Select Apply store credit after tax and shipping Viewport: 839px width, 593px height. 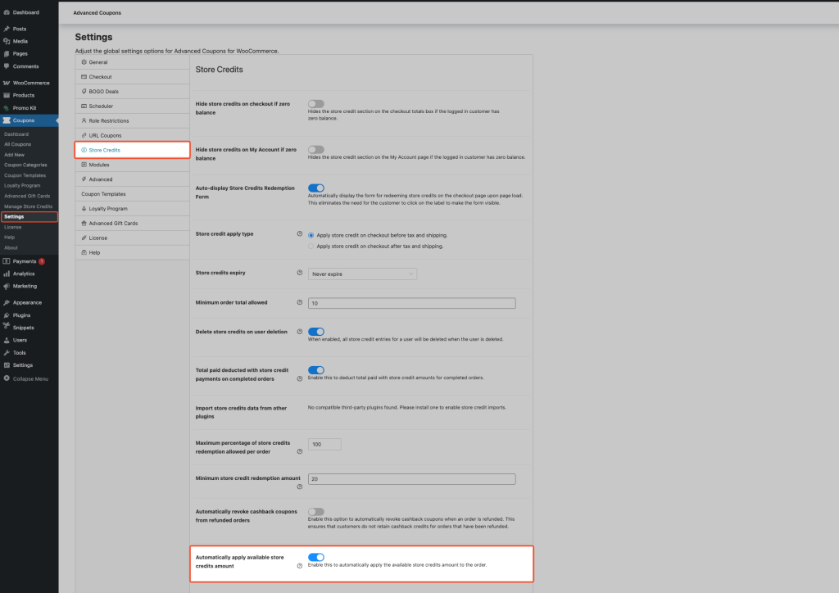coord(311,247)
